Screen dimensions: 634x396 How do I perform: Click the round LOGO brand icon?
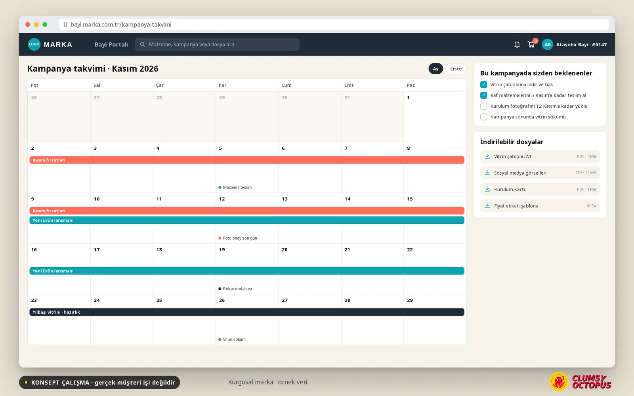click(34, 44)
